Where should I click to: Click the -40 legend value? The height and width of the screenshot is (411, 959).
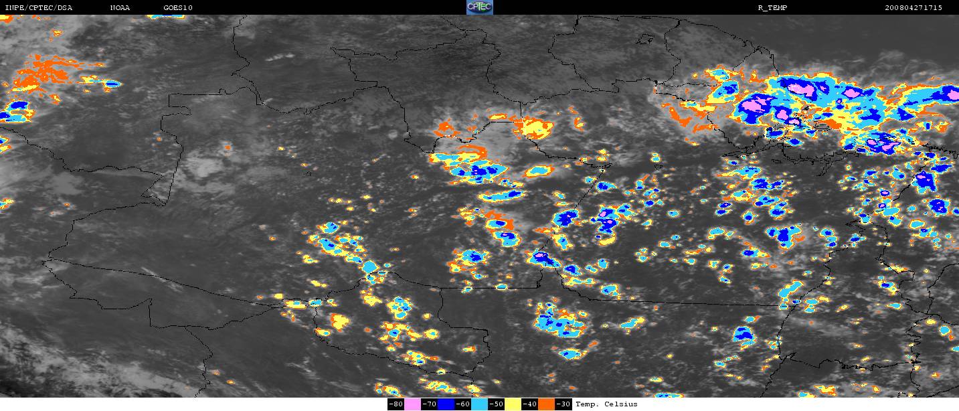click(x=529, y=404)
